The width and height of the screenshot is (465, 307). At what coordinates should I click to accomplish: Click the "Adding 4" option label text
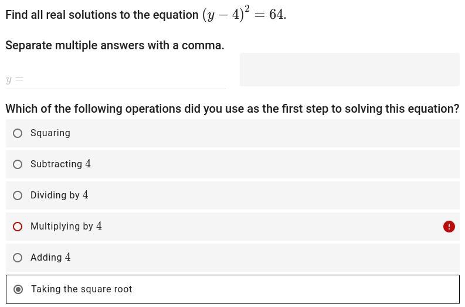click(x=50, y=258)
